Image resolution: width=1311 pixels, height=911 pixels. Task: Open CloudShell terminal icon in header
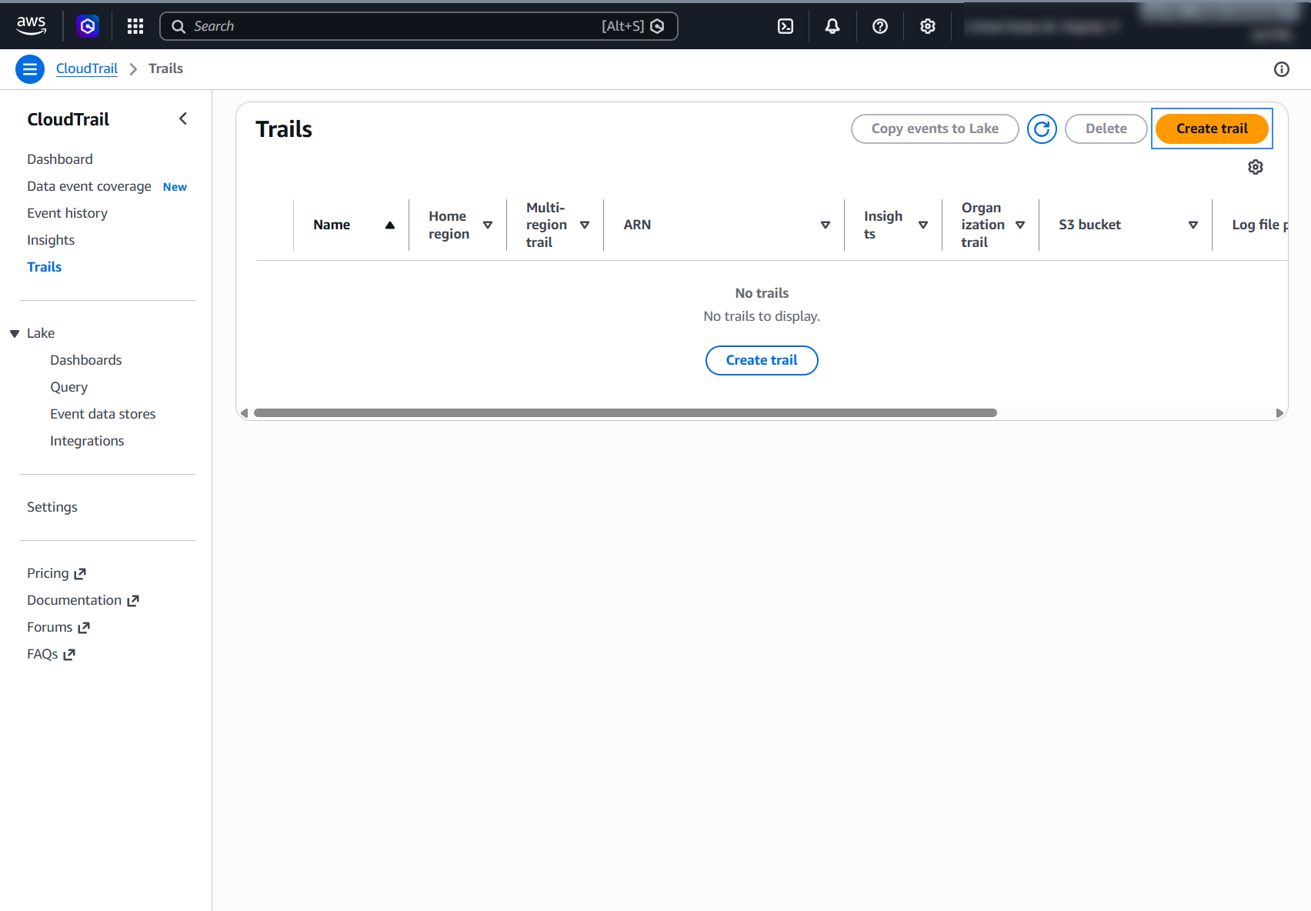pyautogui.click(x=786, y=26)
